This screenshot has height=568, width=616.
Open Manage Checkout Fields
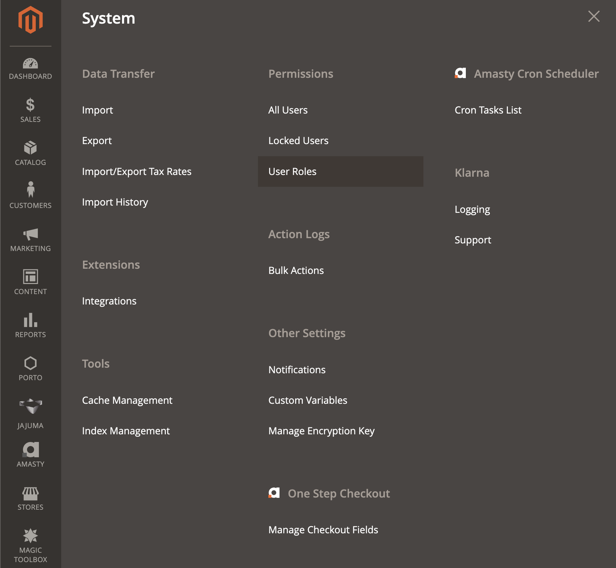point(323,530)
